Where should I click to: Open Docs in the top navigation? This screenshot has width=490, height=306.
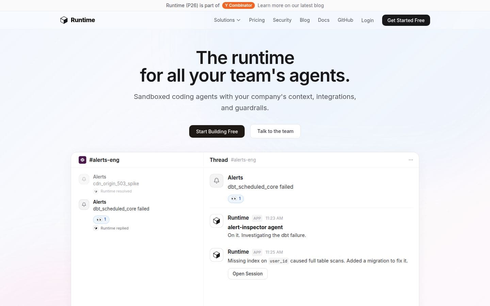pos(324,20)
